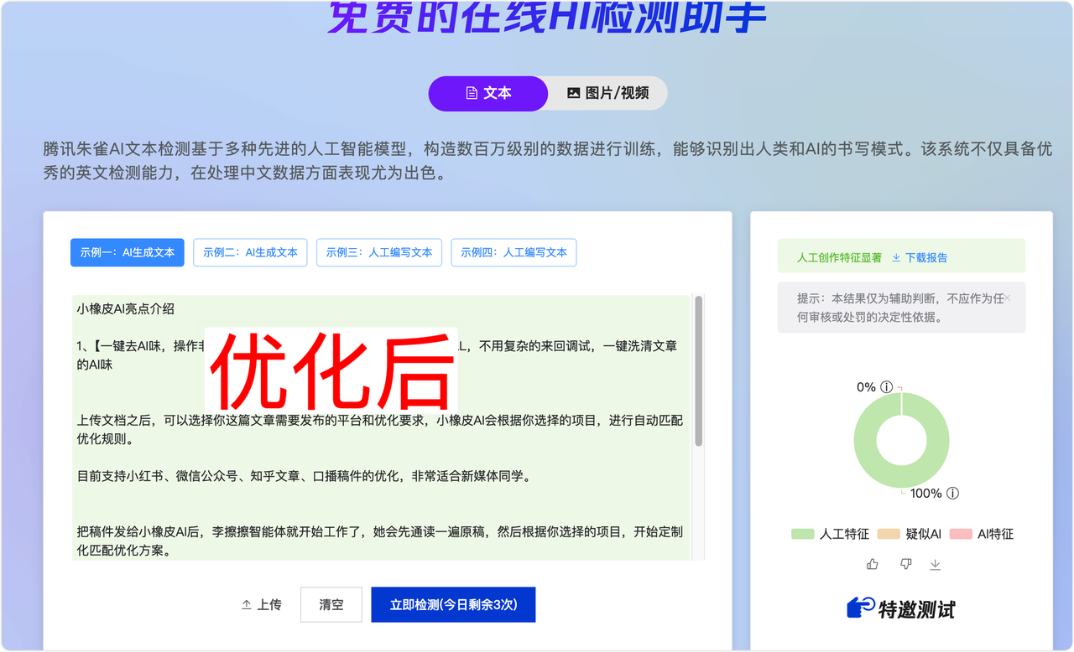Click the line starting 目前支持小红书

(x=304, y=476)
